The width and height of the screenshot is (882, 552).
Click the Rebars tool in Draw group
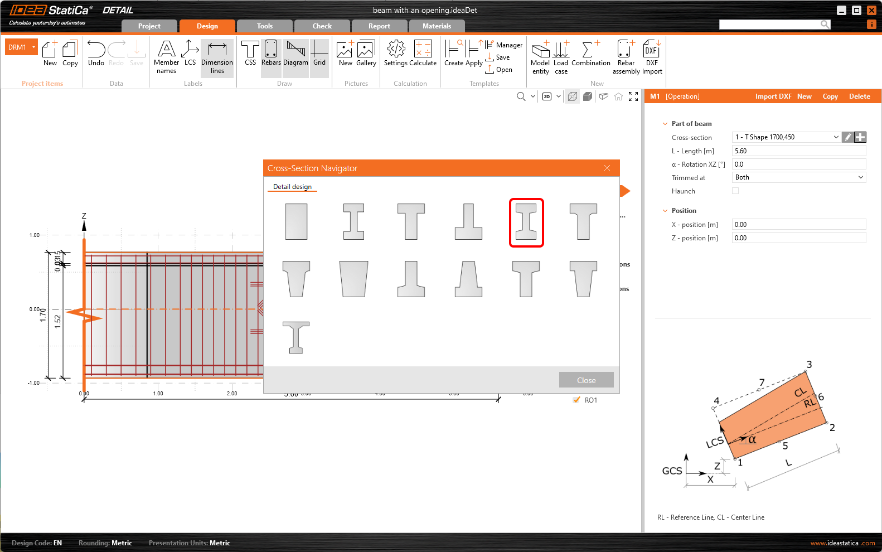(x=271, y=54)
